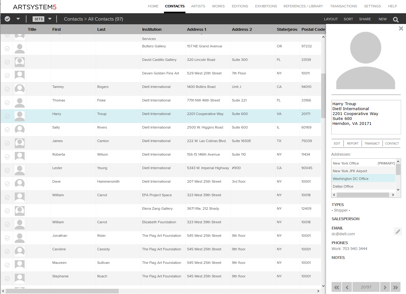Jump to the first contact record

336,287
